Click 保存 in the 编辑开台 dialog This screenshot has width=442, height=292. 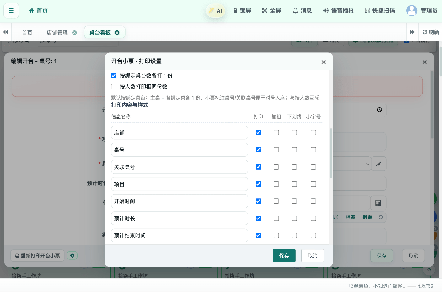tap(382, 256)
